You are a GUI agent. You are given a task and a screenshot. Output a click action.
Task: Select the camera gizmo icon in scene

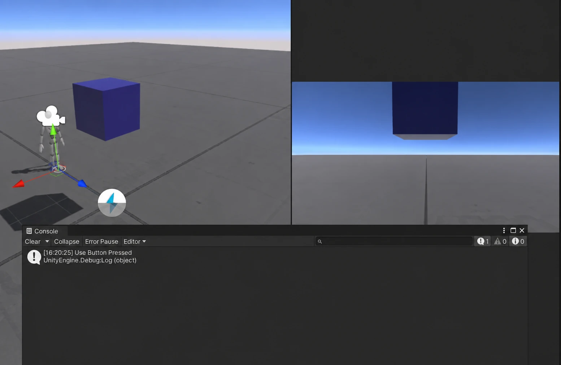coord(51,115)
